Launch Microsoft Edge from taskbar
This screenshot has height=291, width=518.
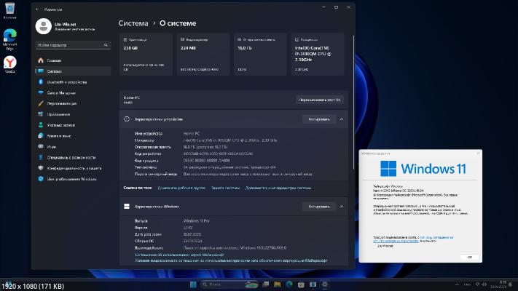[x=289, y=284]
